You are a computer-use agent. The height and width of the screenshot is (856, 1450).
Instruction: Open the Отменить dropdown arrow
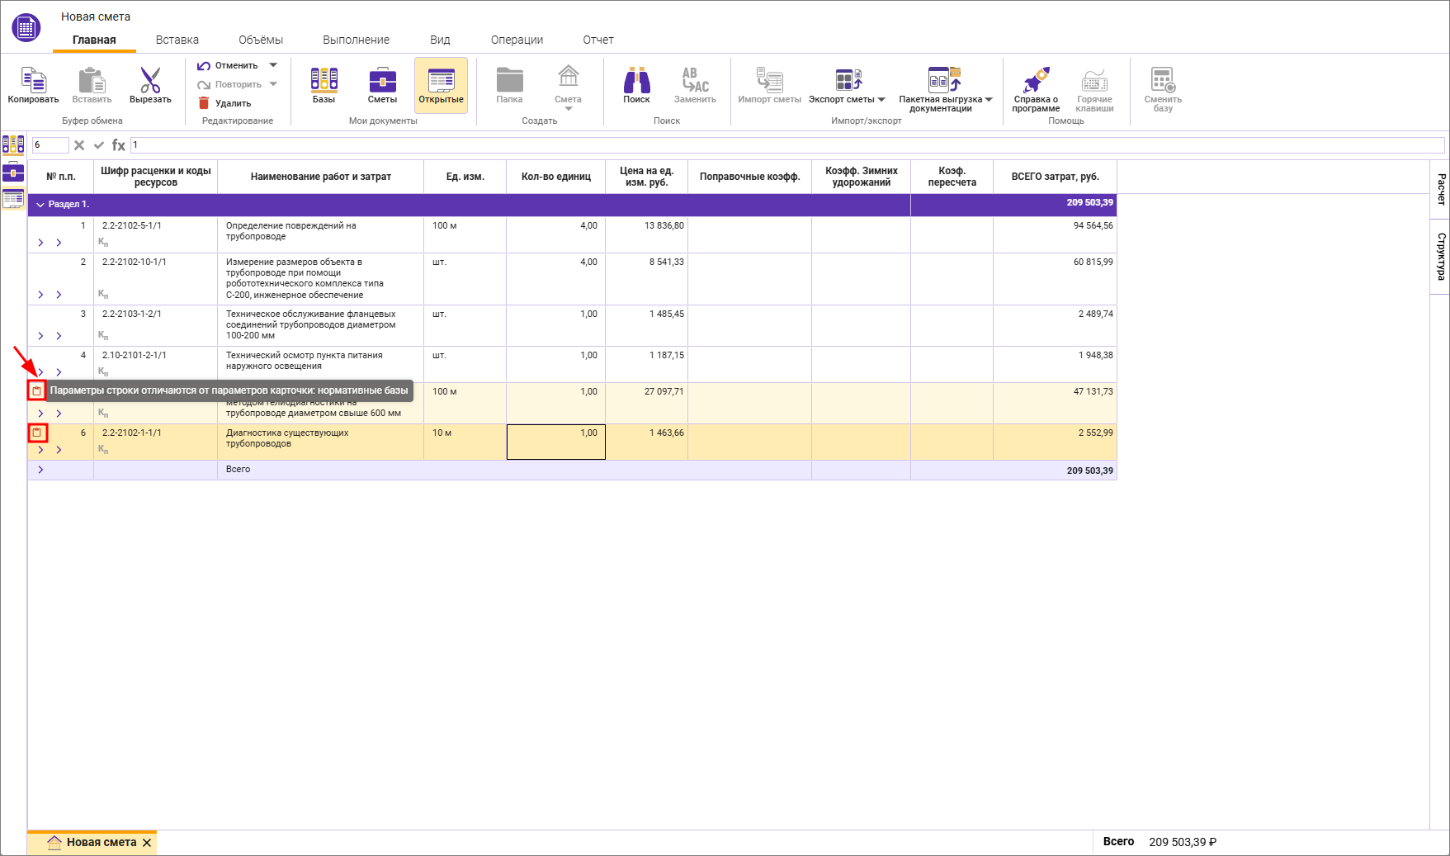[273, 65]
